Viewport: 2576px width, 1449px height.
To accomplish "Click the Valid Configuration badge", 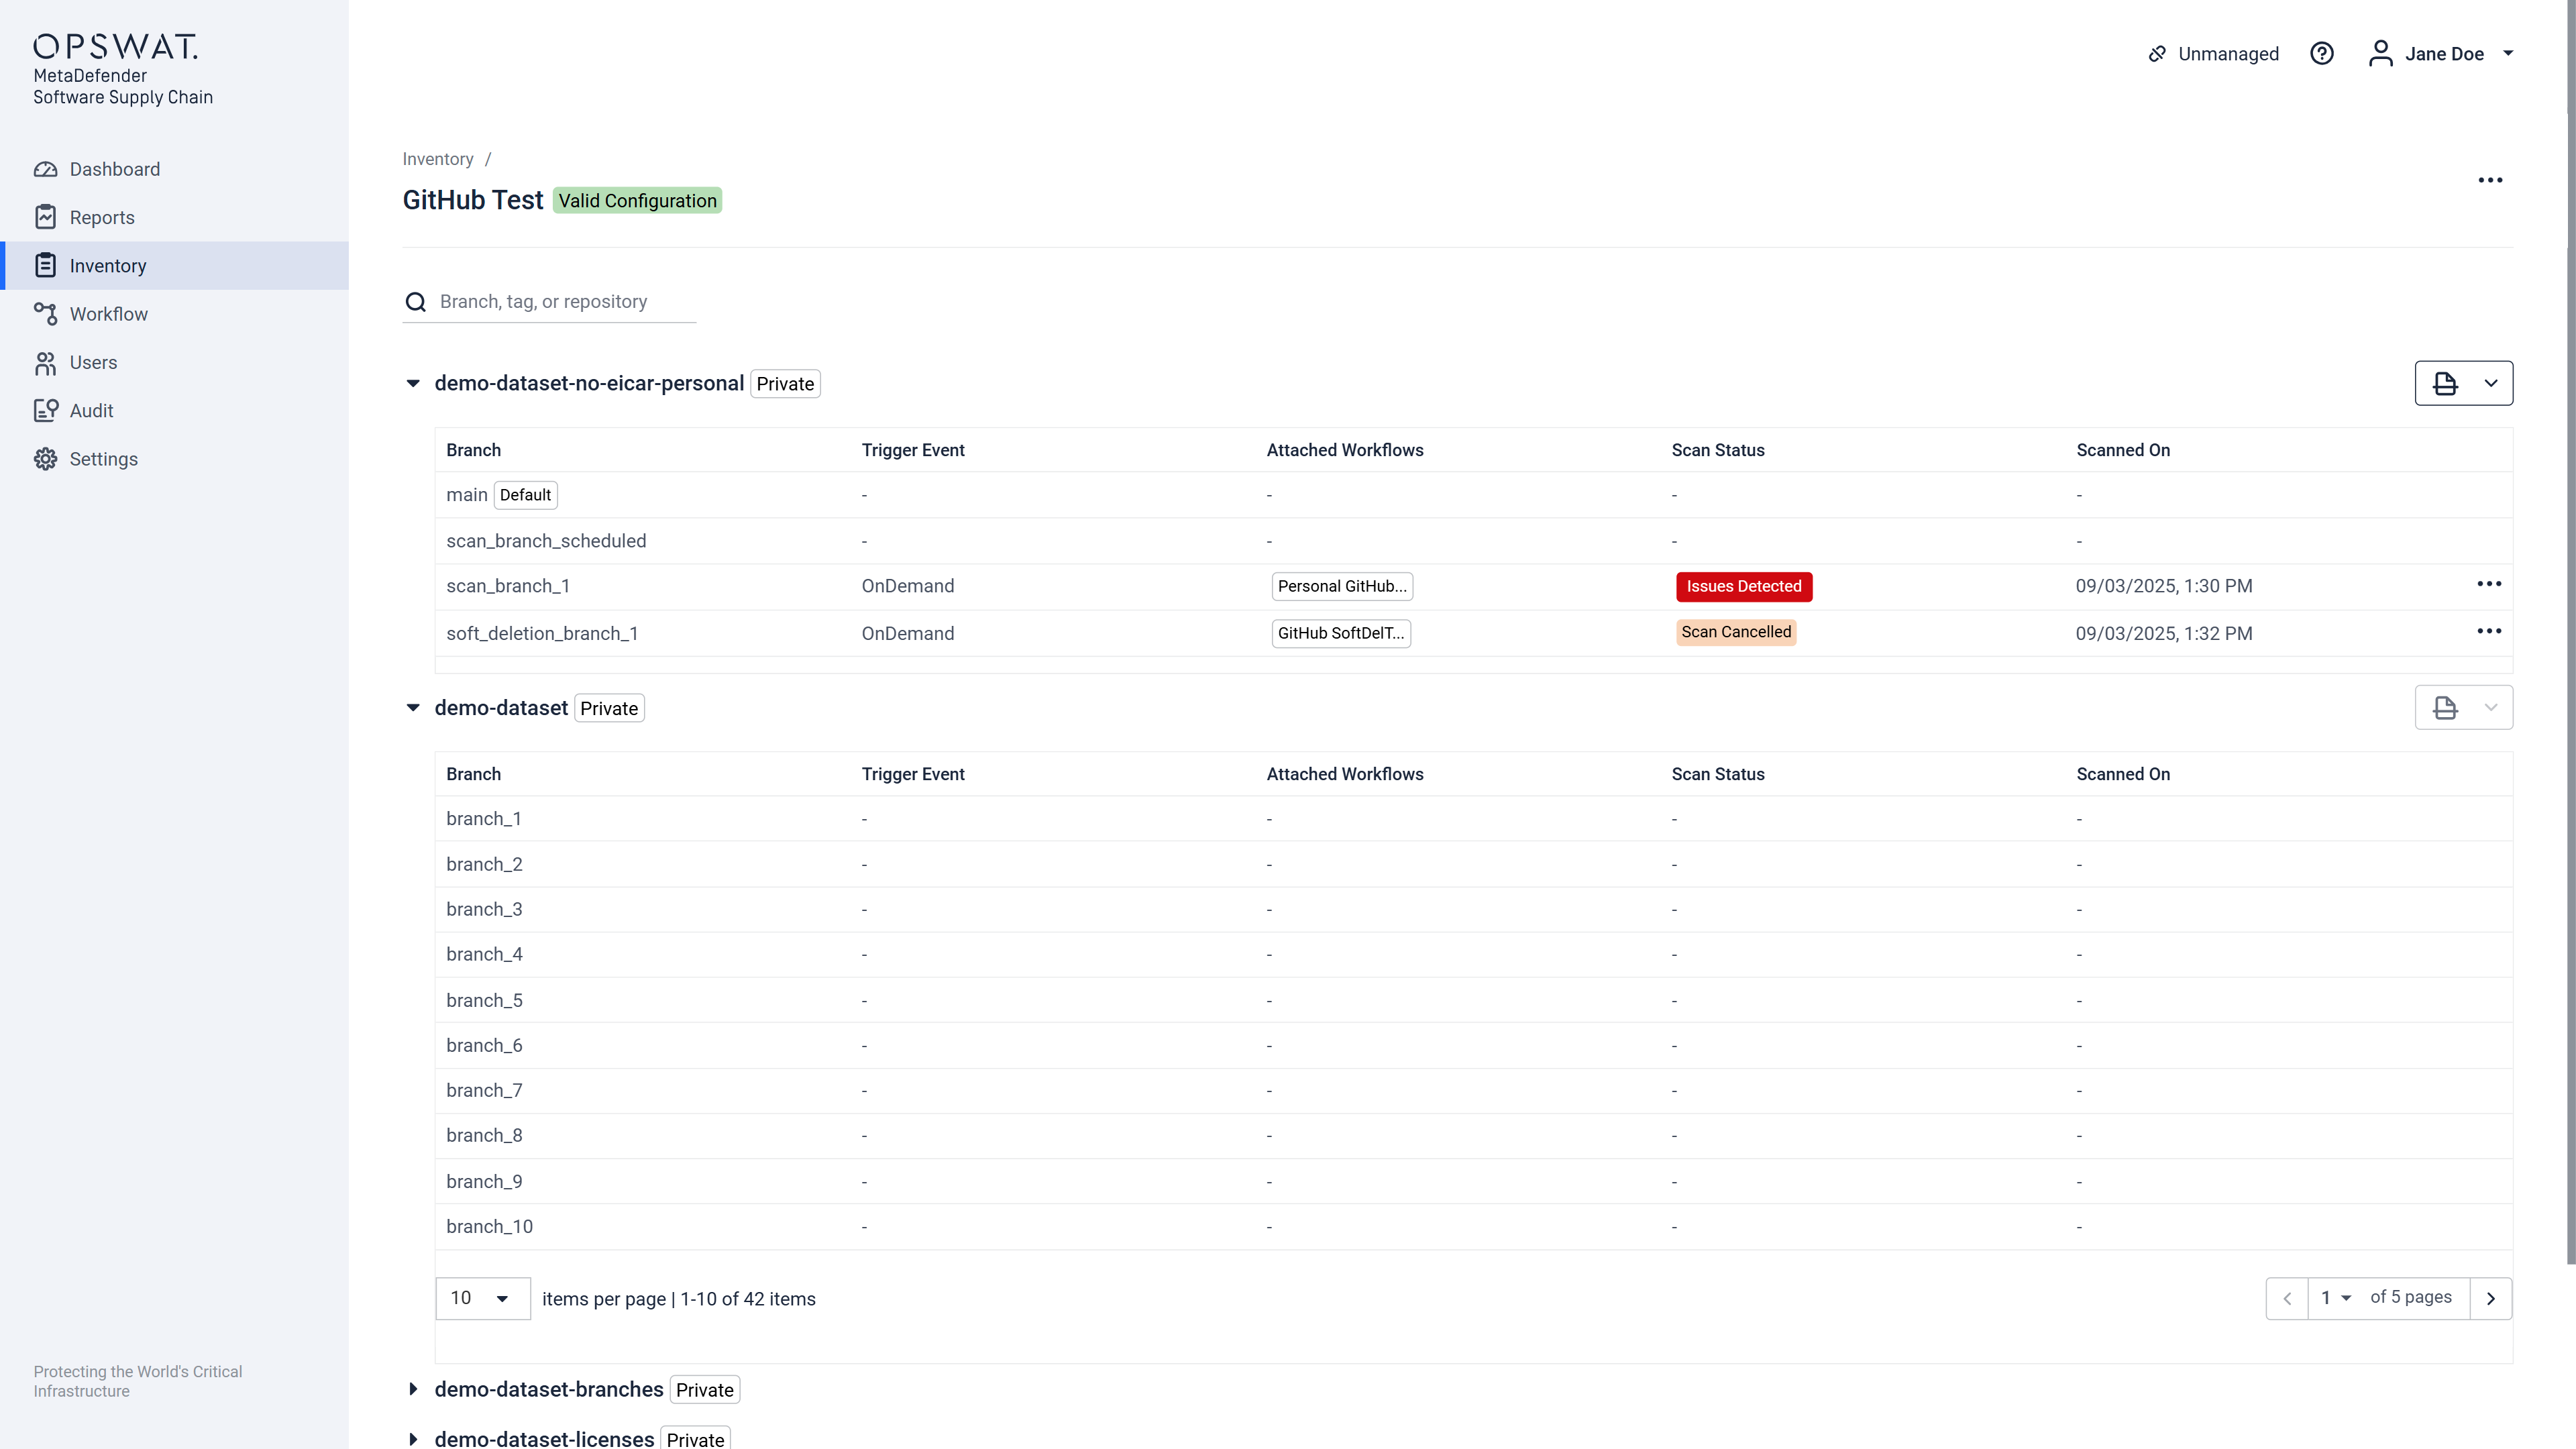I will [637, 200].
